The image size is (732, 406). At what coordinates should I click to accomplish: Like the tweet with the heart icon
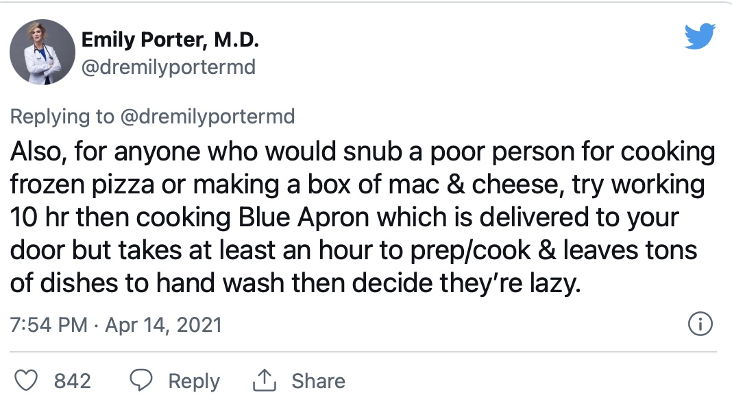(x=25, y=381)
